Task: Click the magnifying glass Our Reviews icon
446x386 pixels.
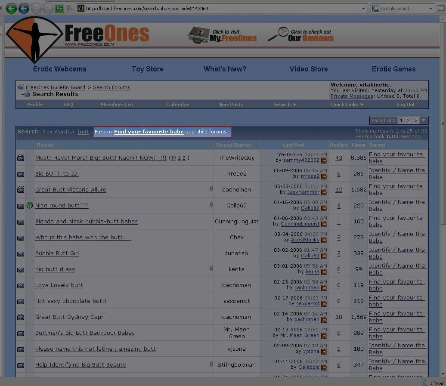Action: point(278,34)
